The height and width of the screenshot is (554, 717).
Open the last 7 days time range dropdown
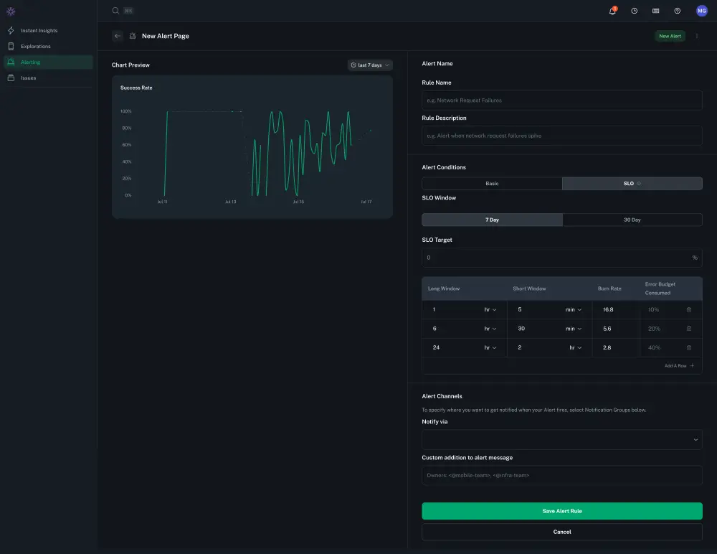click(x=370, y=65)
